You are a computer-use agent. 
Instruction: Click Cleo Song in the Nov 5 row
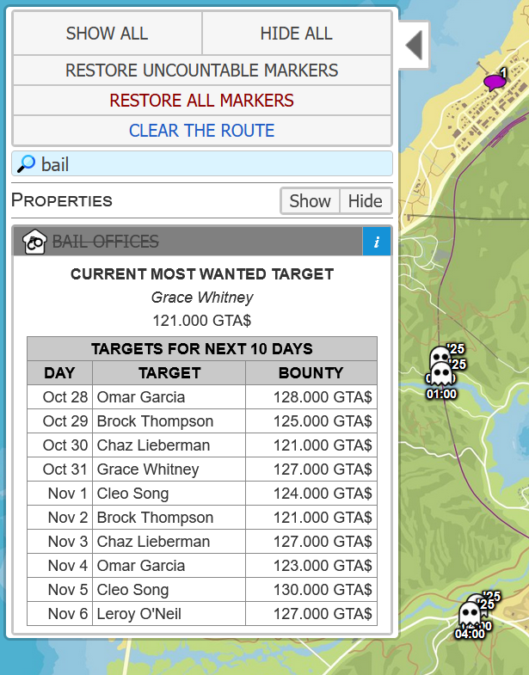pyautogui.click(x=132, y=590)
